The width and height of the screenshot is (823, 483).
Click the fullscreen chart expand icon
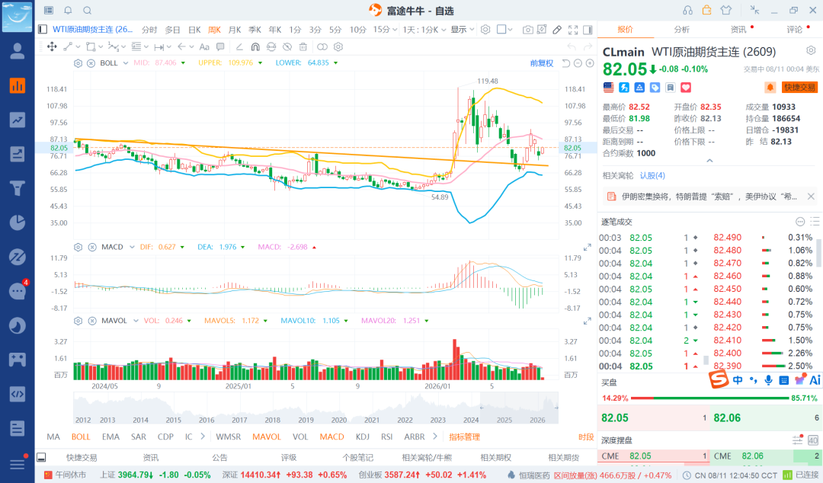coord(572,30)
